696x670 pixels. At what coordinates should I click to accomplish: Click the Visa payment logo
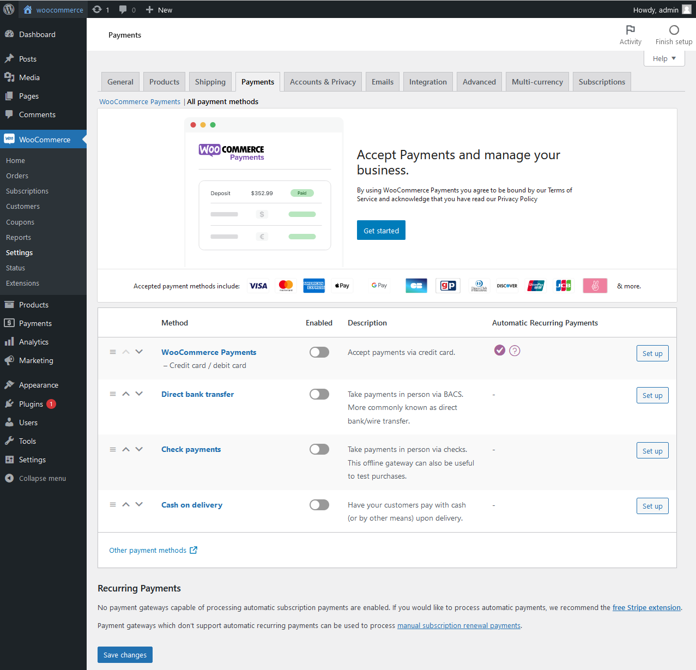(258, 286)
